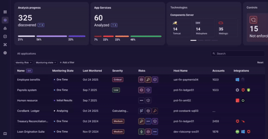Screen dimensions: 268x139
Task: Click the checkmark badge icon in sidebar
Action: (x=5, y=36)
